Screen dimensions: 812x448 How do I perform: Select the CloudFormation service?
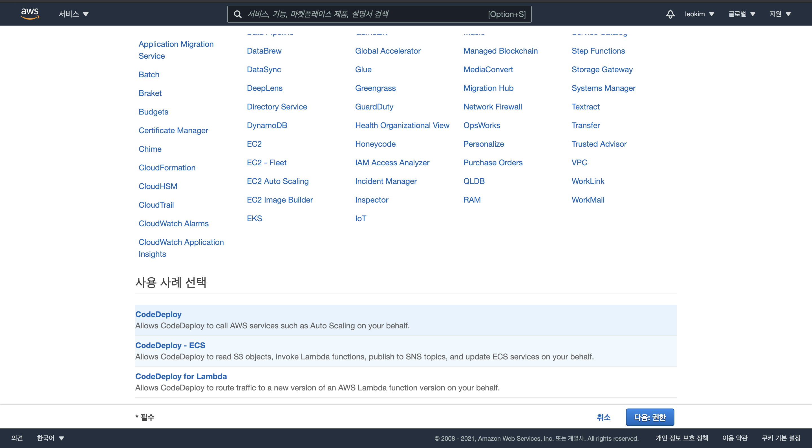click(166, 167)
